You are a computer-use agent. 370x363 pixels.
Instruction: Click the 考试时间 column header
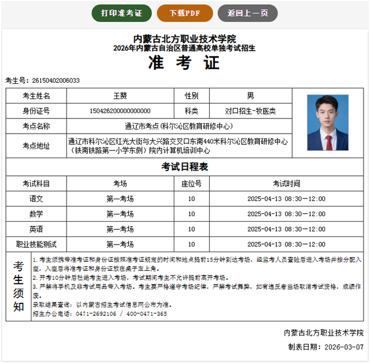[286, 183]
